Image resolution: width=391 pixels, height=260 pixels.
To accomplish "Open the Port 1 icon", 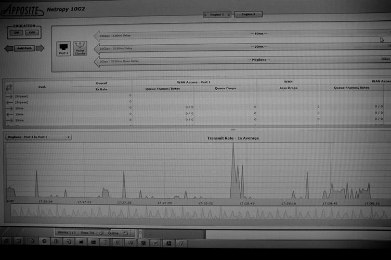I will 63,48.
